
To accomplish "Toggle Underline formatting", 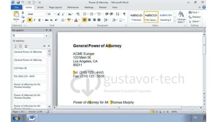I will 39,20.
